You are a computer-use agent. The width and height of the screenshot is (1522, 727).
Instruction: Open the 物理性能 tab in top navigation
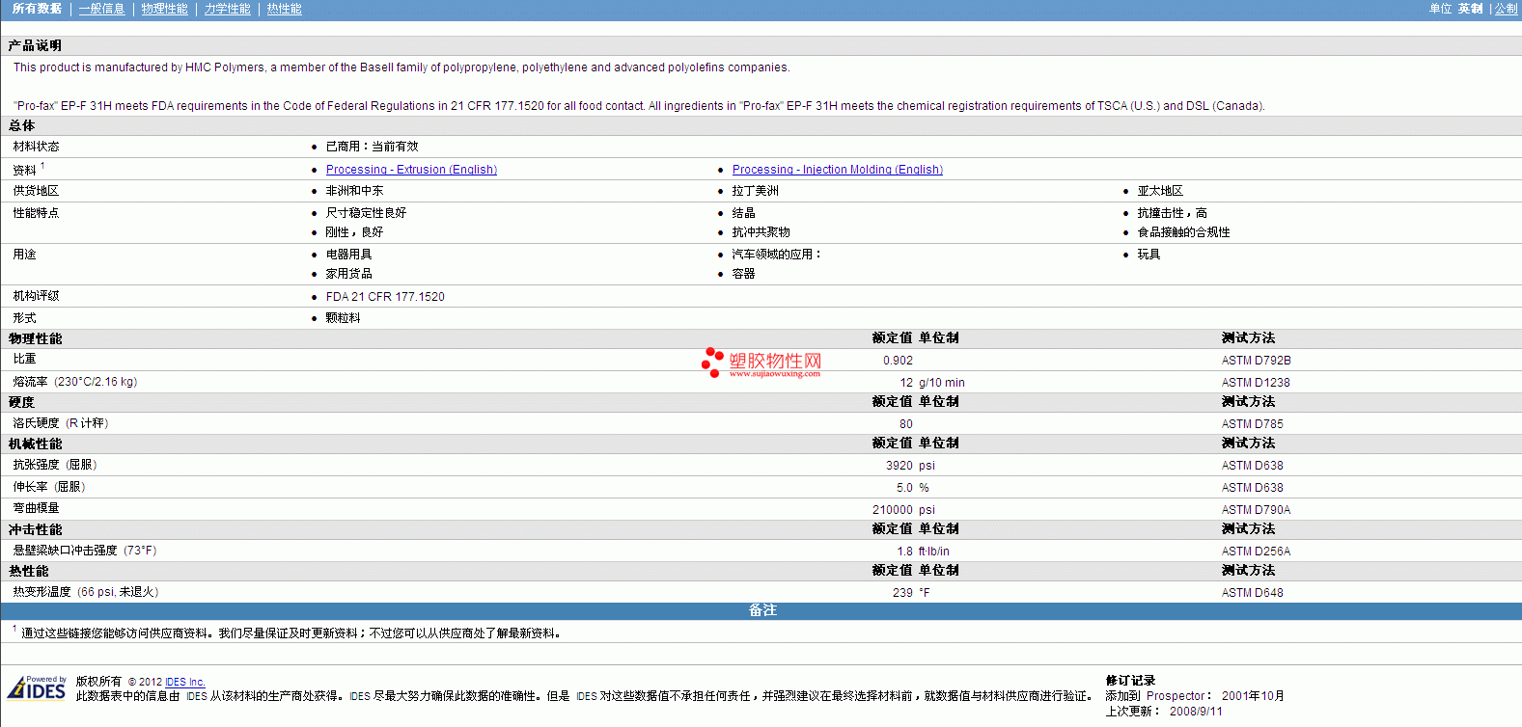[x=164, y=9]
